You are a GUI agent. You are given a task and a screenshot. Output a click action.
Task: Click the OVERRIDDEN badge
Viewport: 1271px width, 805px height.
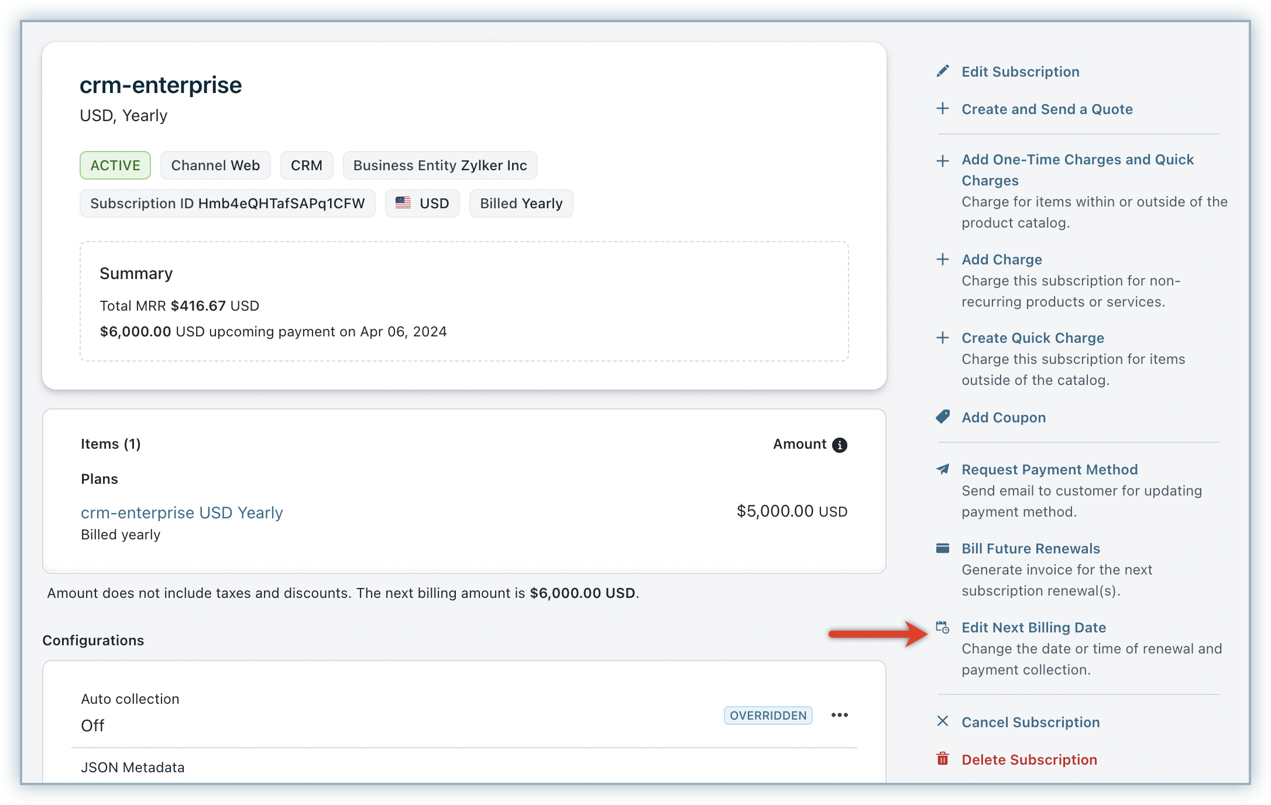768,715
